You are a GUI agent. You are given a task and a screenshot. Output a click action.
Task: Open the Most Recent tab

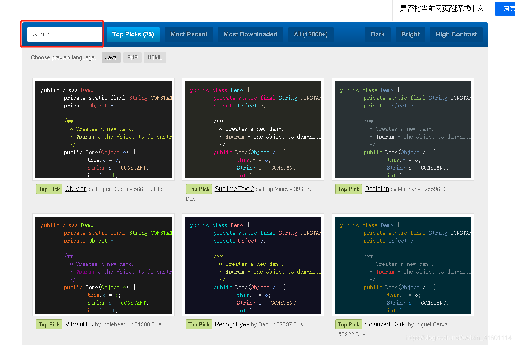[x=189, y=34]
